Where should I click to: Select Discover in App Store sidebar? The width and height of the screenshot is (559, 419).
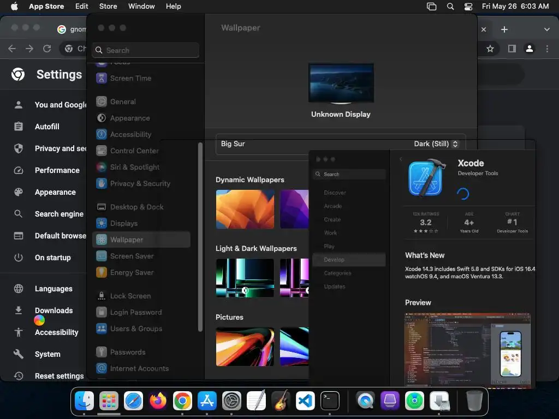coord(349,193)
